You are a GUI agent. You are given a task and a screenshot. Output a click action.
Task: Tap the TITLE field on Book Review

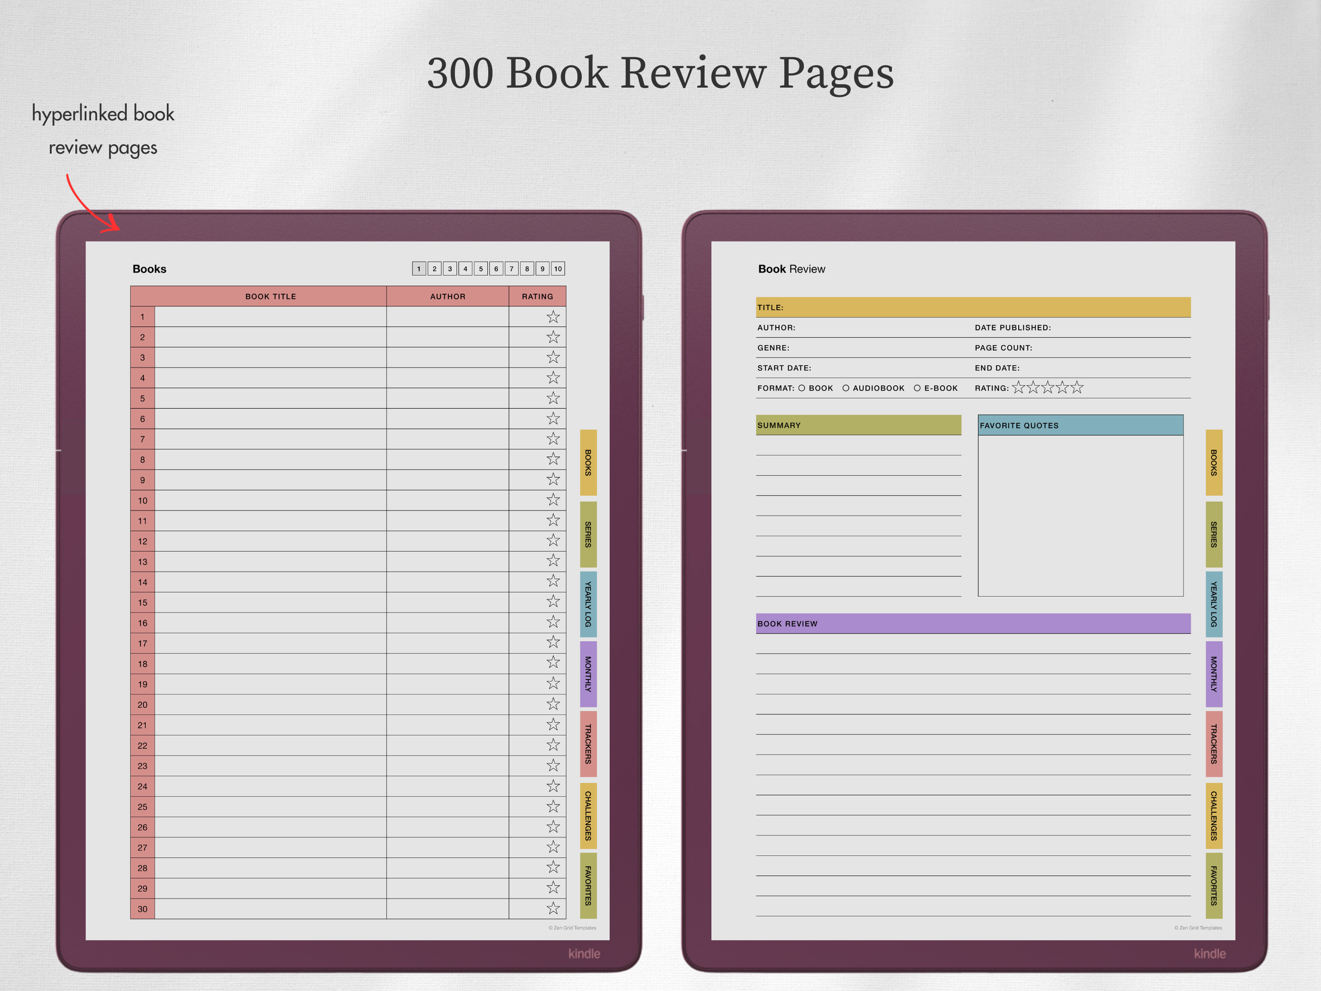pos(973,307)
